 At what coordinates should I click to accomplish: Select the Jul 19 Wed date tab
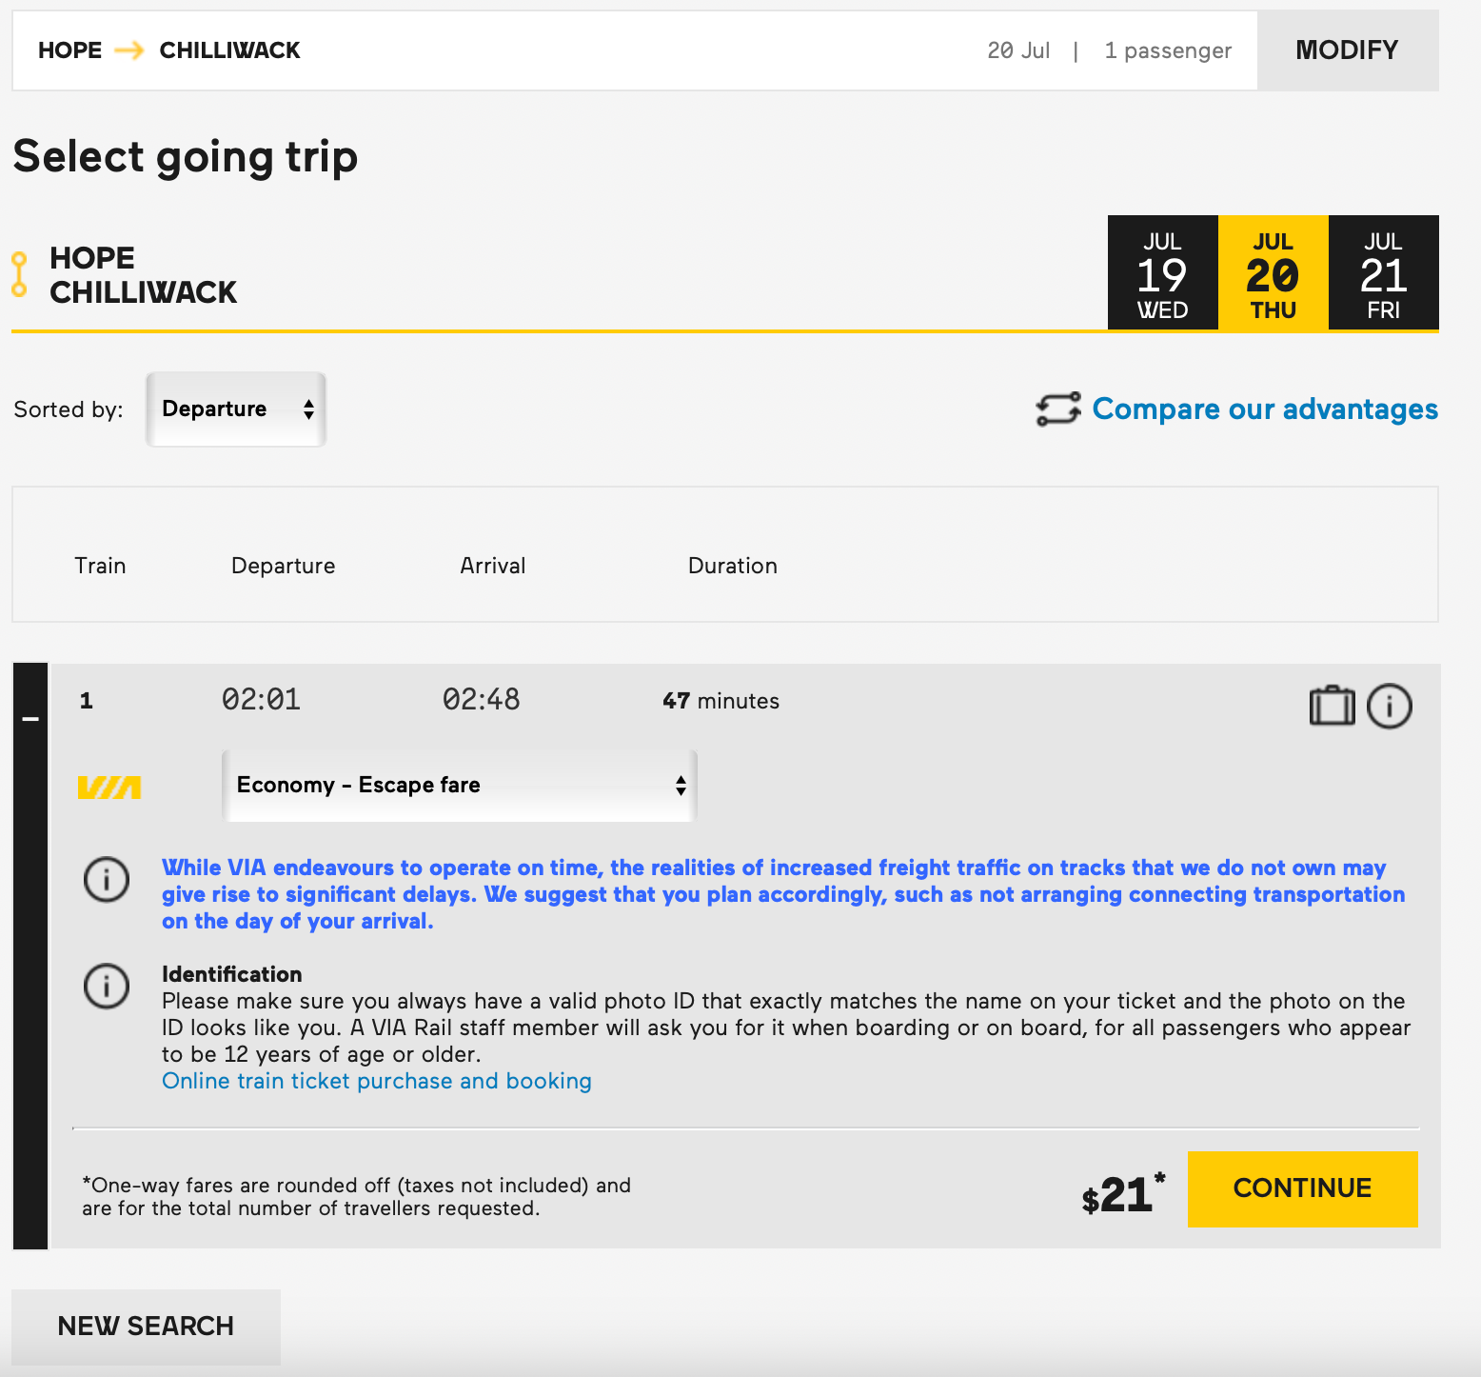tap(1162, 274)
